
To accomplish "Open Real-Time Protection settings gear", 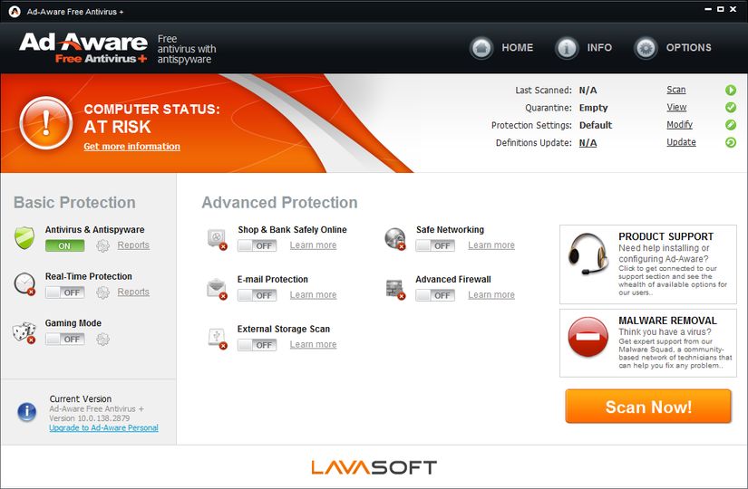I will coord(102,292).
